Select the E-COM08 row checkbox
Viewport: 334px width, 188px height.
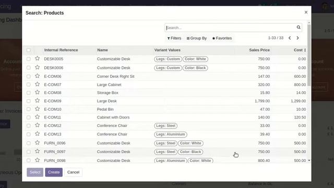[x=29, y=93]
